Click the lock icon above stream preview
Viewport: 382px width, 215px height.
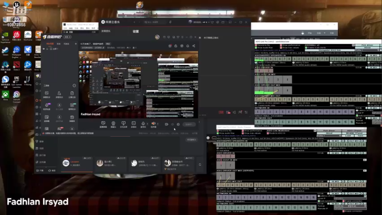[176, 46]
